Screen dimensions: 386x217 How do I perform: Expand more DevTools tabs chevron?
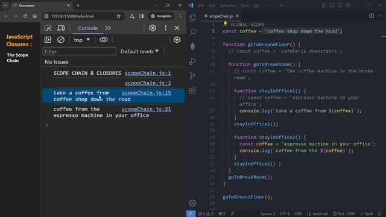click(108, 28)
